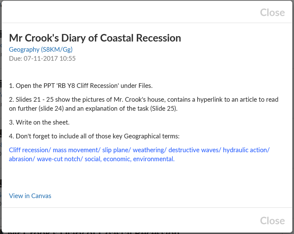Click the 'hydraulic action/' key term
This screenshot has height=234, width=294.
(x=246, y=150)
